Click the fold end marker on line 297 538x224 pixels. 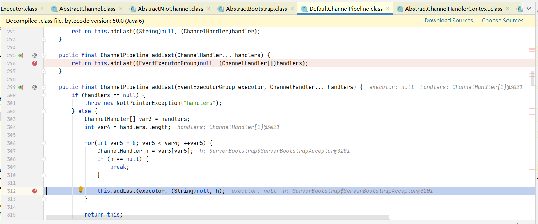[44, 71]
